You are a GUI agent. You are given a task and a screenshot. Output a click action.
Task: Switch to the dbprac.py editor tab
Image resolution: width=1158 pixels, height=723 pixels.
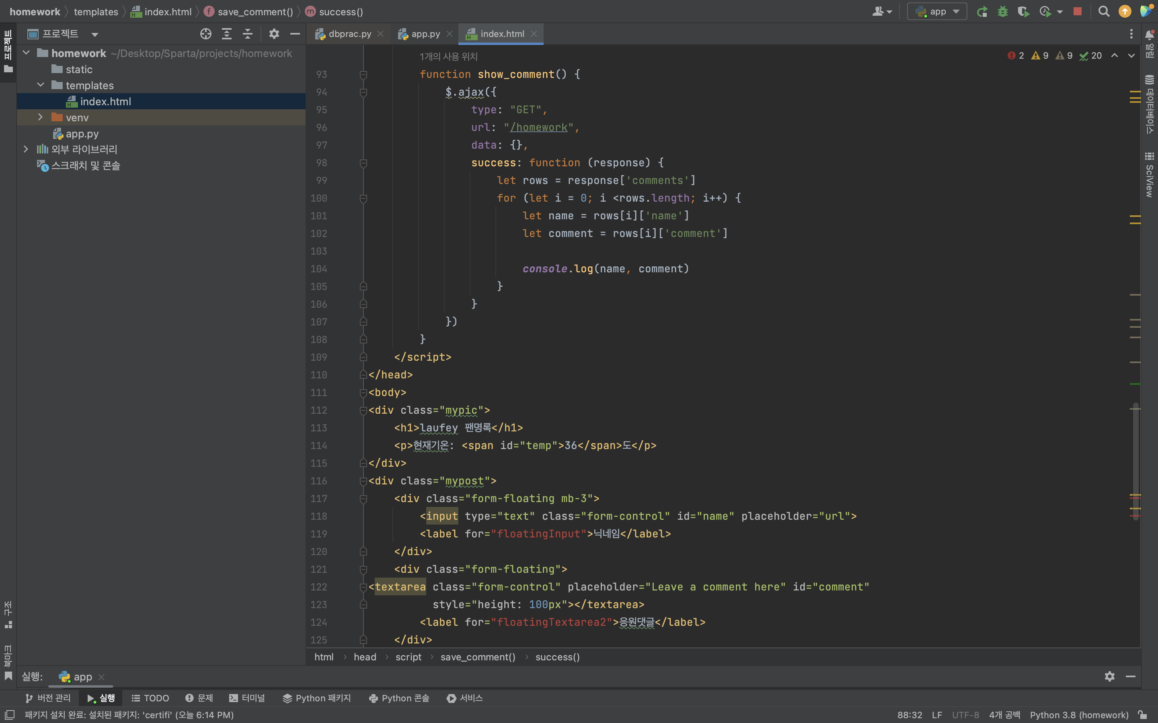point(349,34)
